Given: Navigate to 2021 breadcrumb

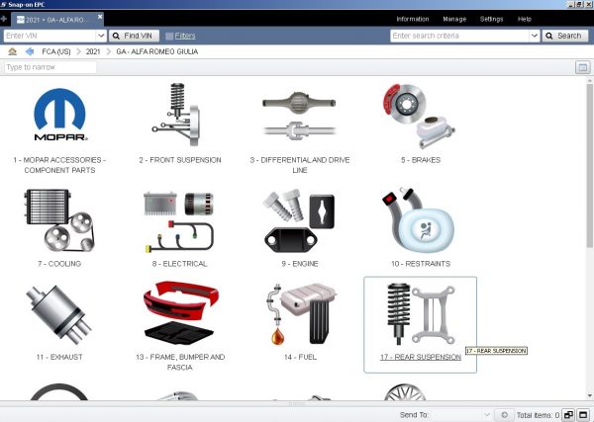Looking at the screenshot, I should [93, 51].
